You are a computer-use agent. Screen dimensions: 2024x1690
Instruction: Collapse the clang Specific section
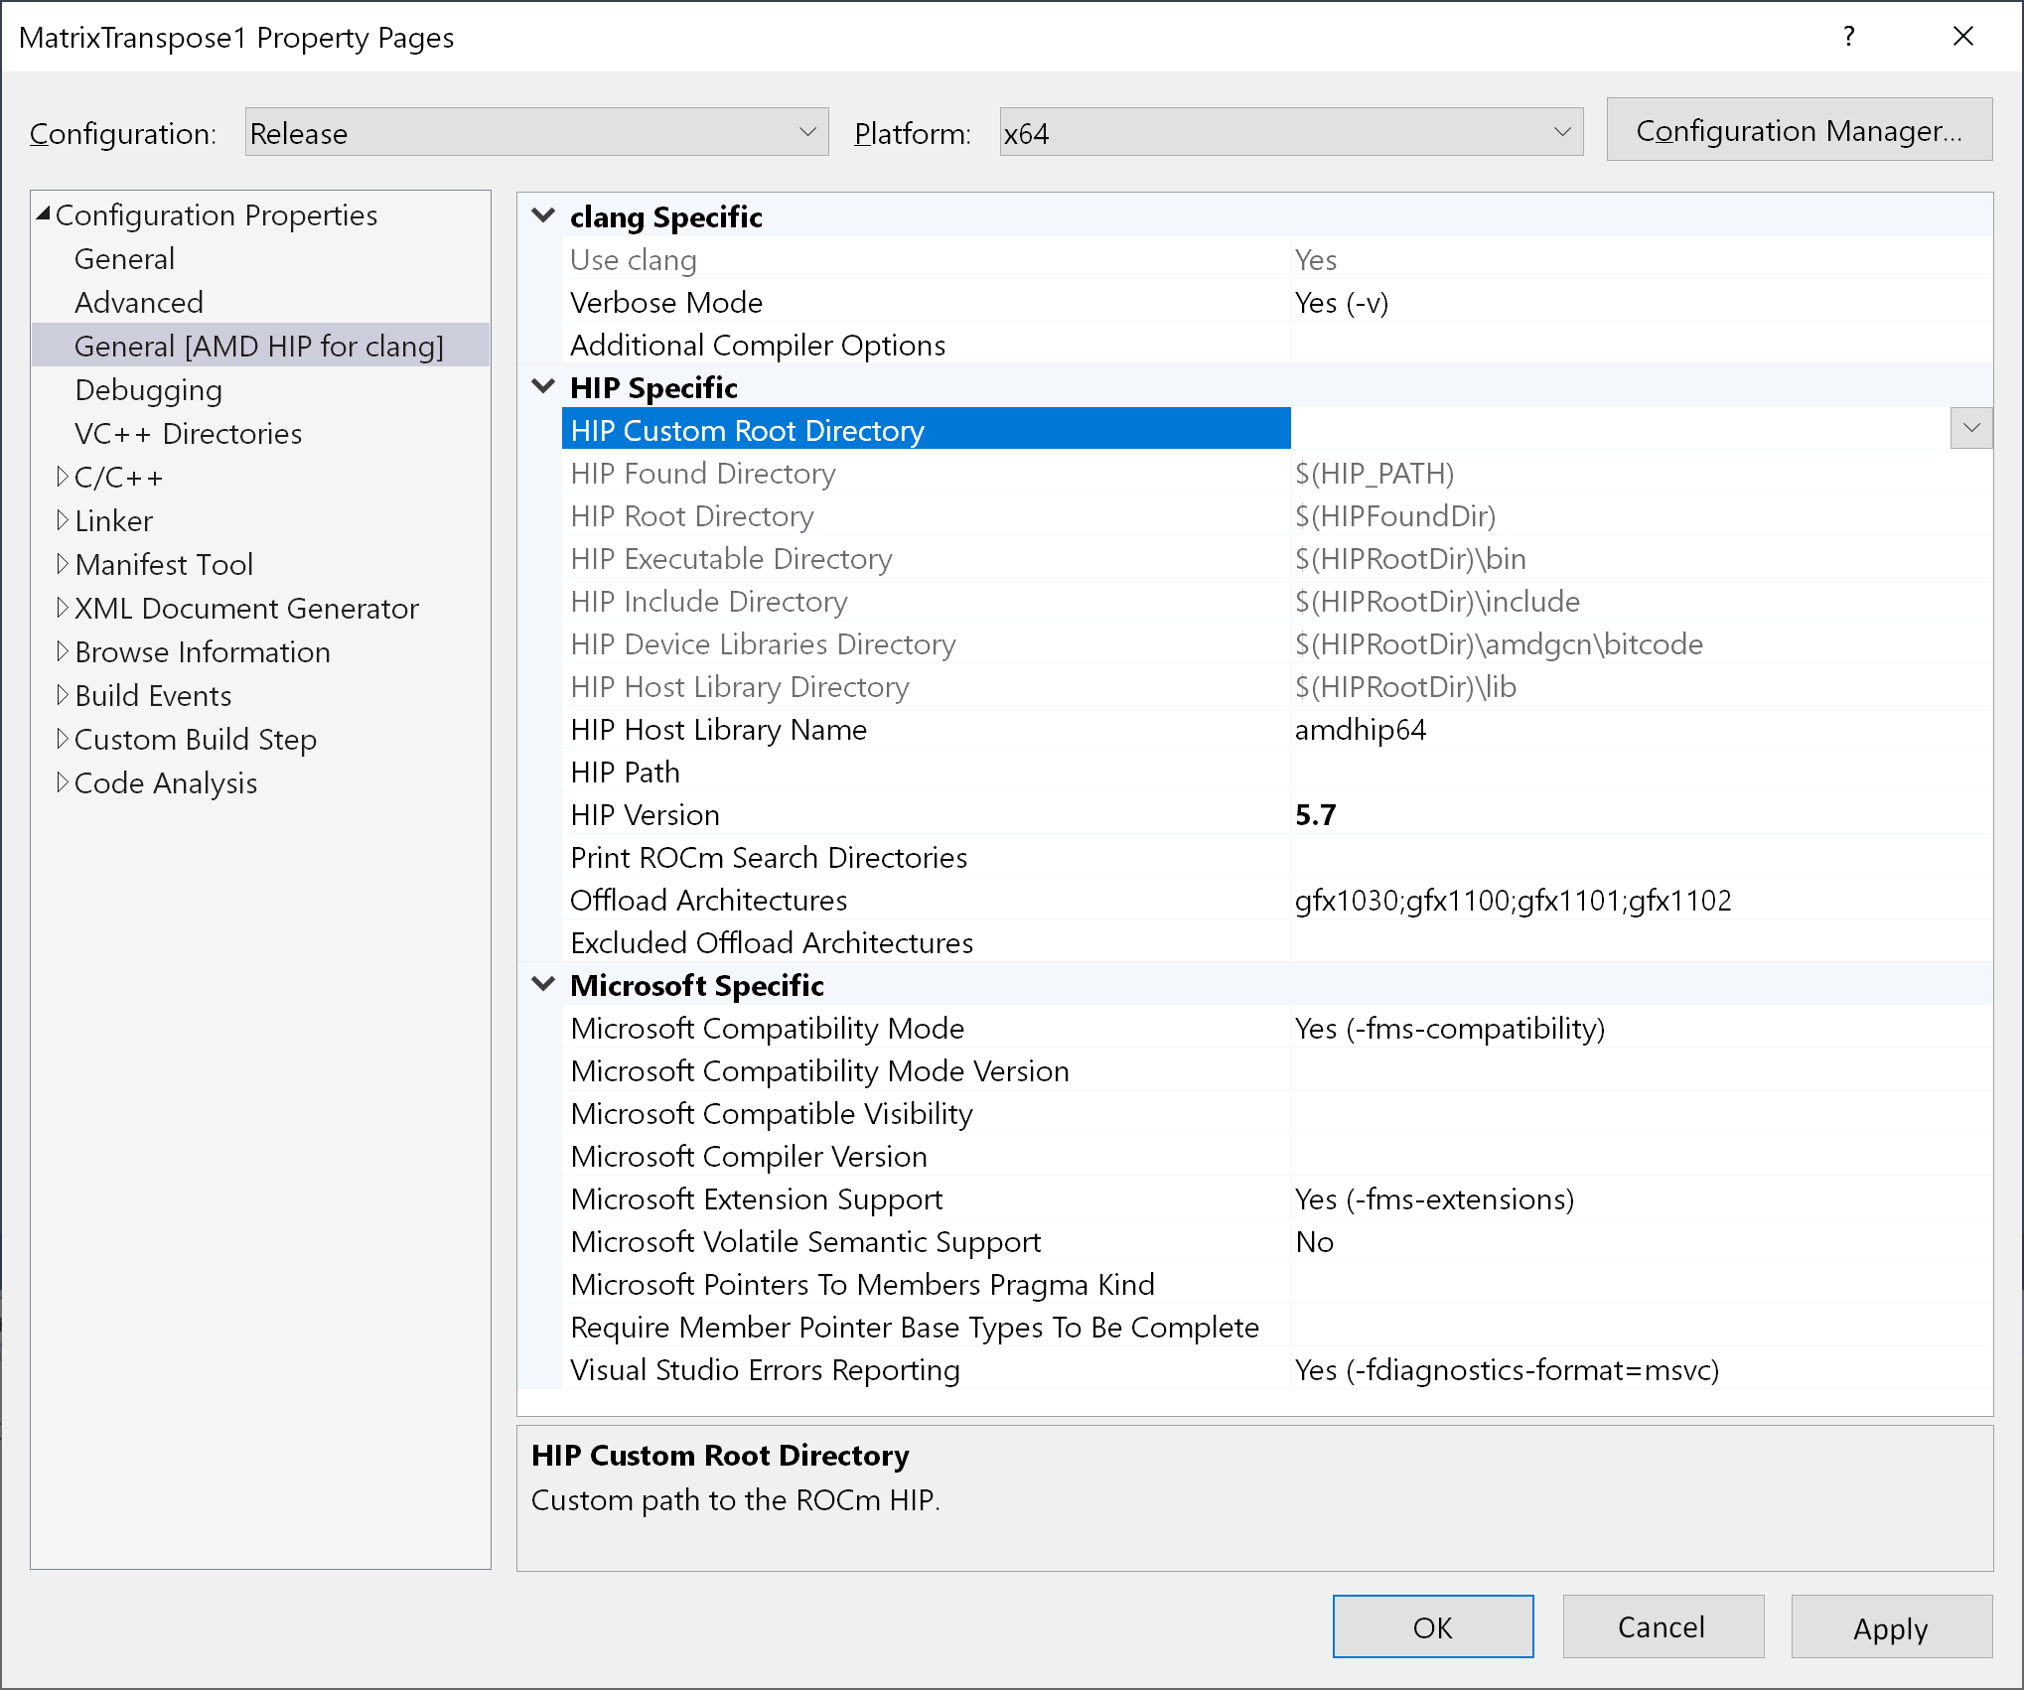point(543,215)
